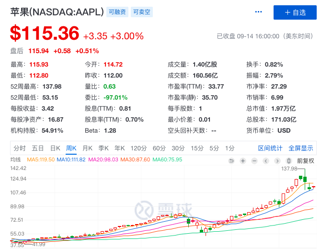
Task: Click the after-hours price 115.94
Action: point(38,51)
